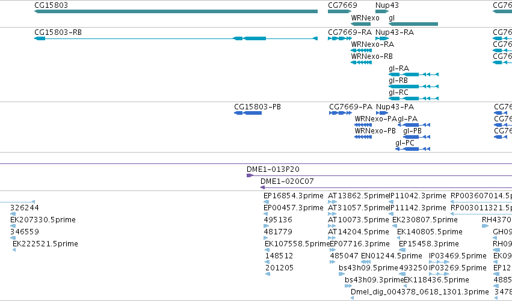Click the CG15803-RB transcript label
Screen dimensions: 512x301
[58, 32]
